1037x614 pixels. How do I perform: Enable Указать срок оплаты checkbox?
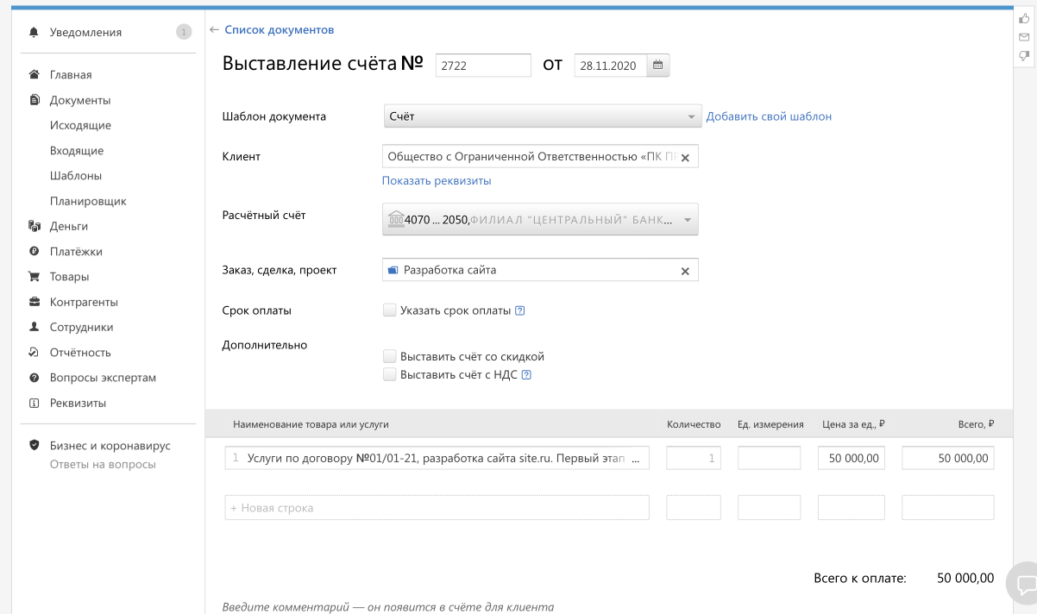[x=390, y=310]
